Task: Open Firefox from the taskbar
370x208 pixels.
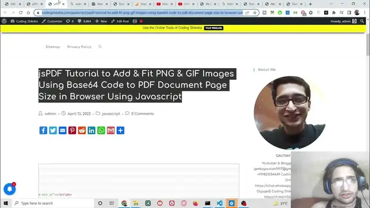Action: (x=195, y=203)
